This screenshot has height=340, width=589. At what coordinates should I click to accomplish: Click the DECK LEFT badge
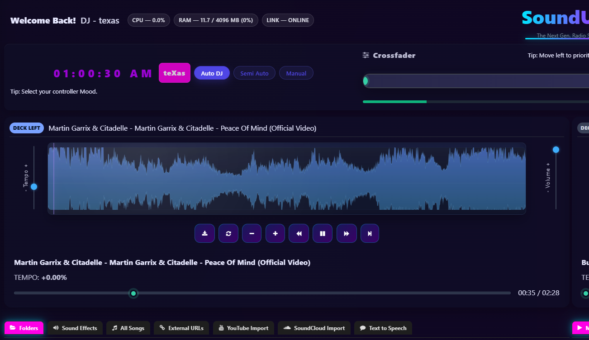27,128
